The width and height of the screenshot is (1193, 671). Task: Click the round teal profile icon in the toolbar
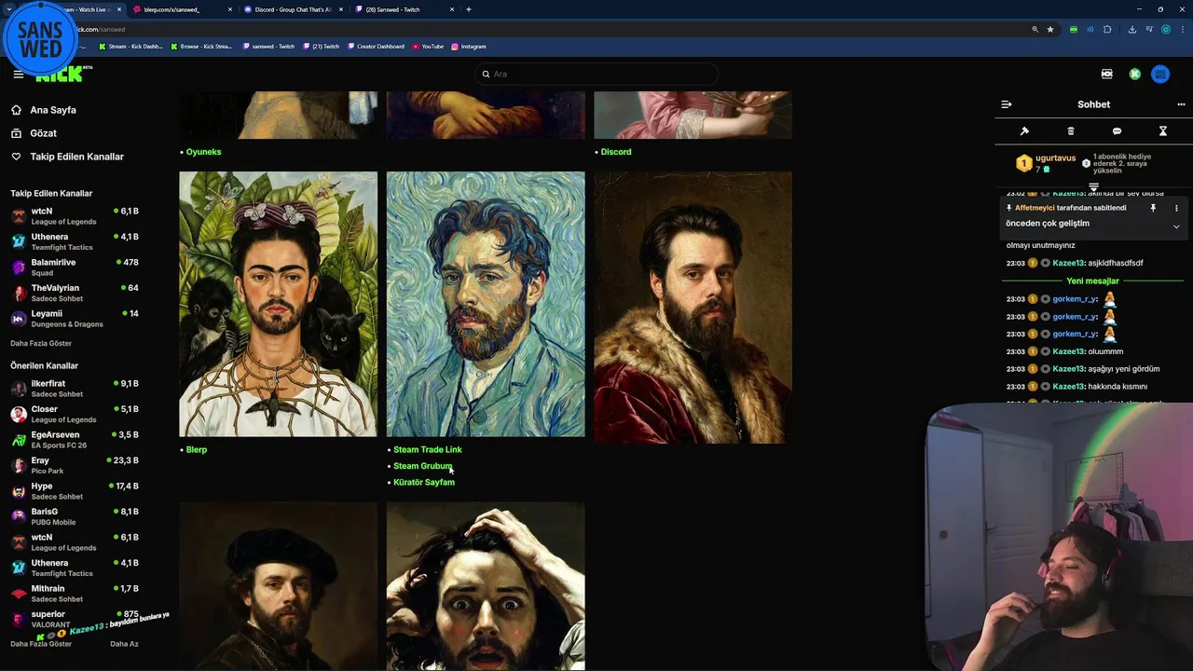coord(1165,29)
